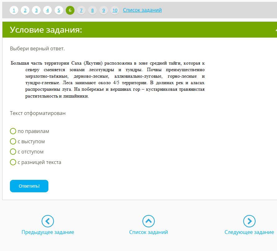The height and width of the screenshot is (251, 277).
Task: Go to task number 8
Action: (92, 10)
